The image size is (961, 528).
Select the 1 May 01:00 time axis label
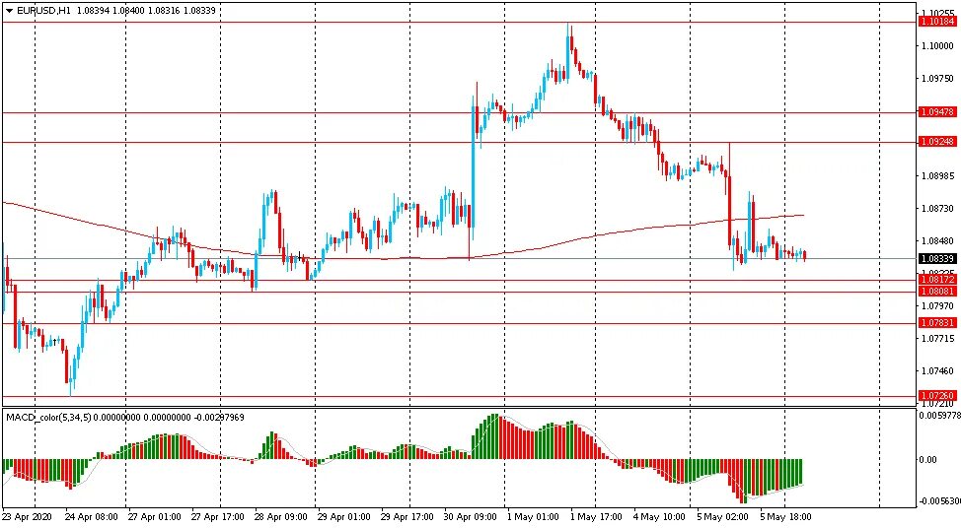coord(533,517)
